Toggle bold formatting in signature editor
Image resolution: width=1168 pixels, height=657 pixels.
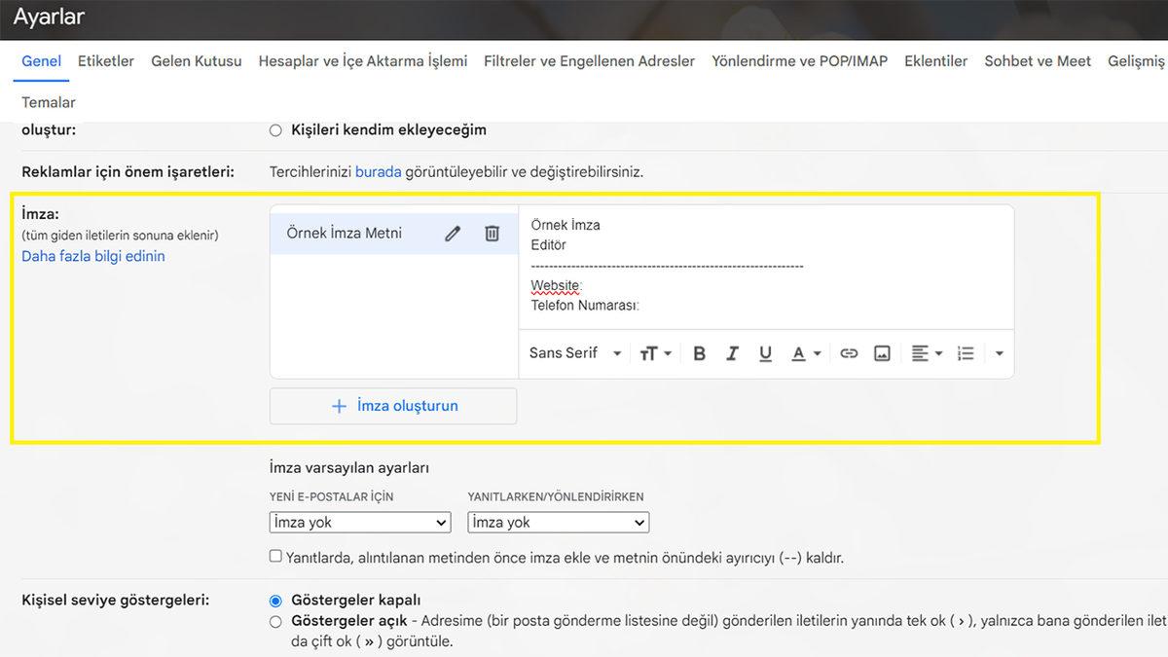coord(699,353)
